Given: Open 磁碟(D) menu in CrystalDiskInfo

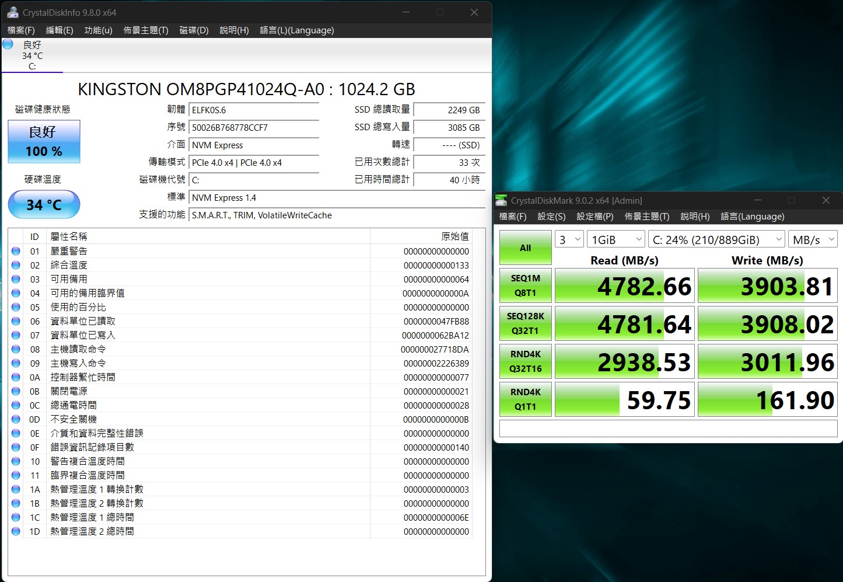Looking at the screenshot, I should [x=194, y=30].
